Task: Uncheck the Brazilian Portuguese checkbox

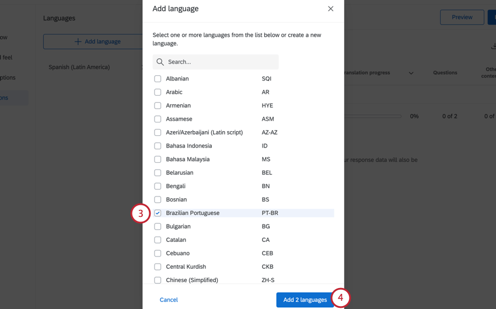Action: (158, 213)
